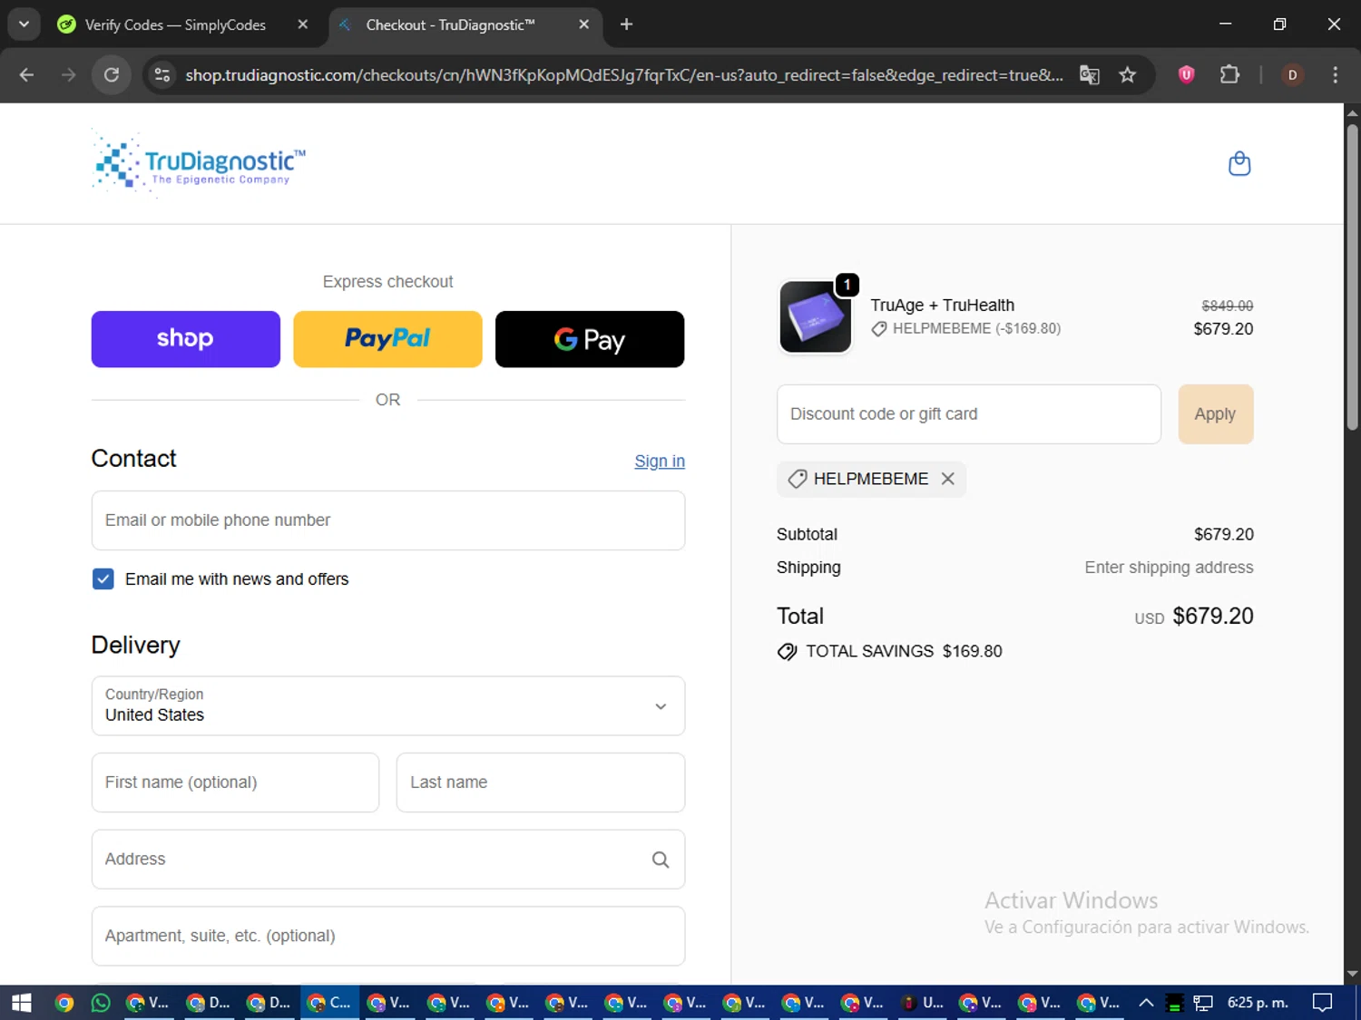Click the Enter shipping address text
The width and height of the screenshot is (1361, 1020).
[x=1169, y=568]
